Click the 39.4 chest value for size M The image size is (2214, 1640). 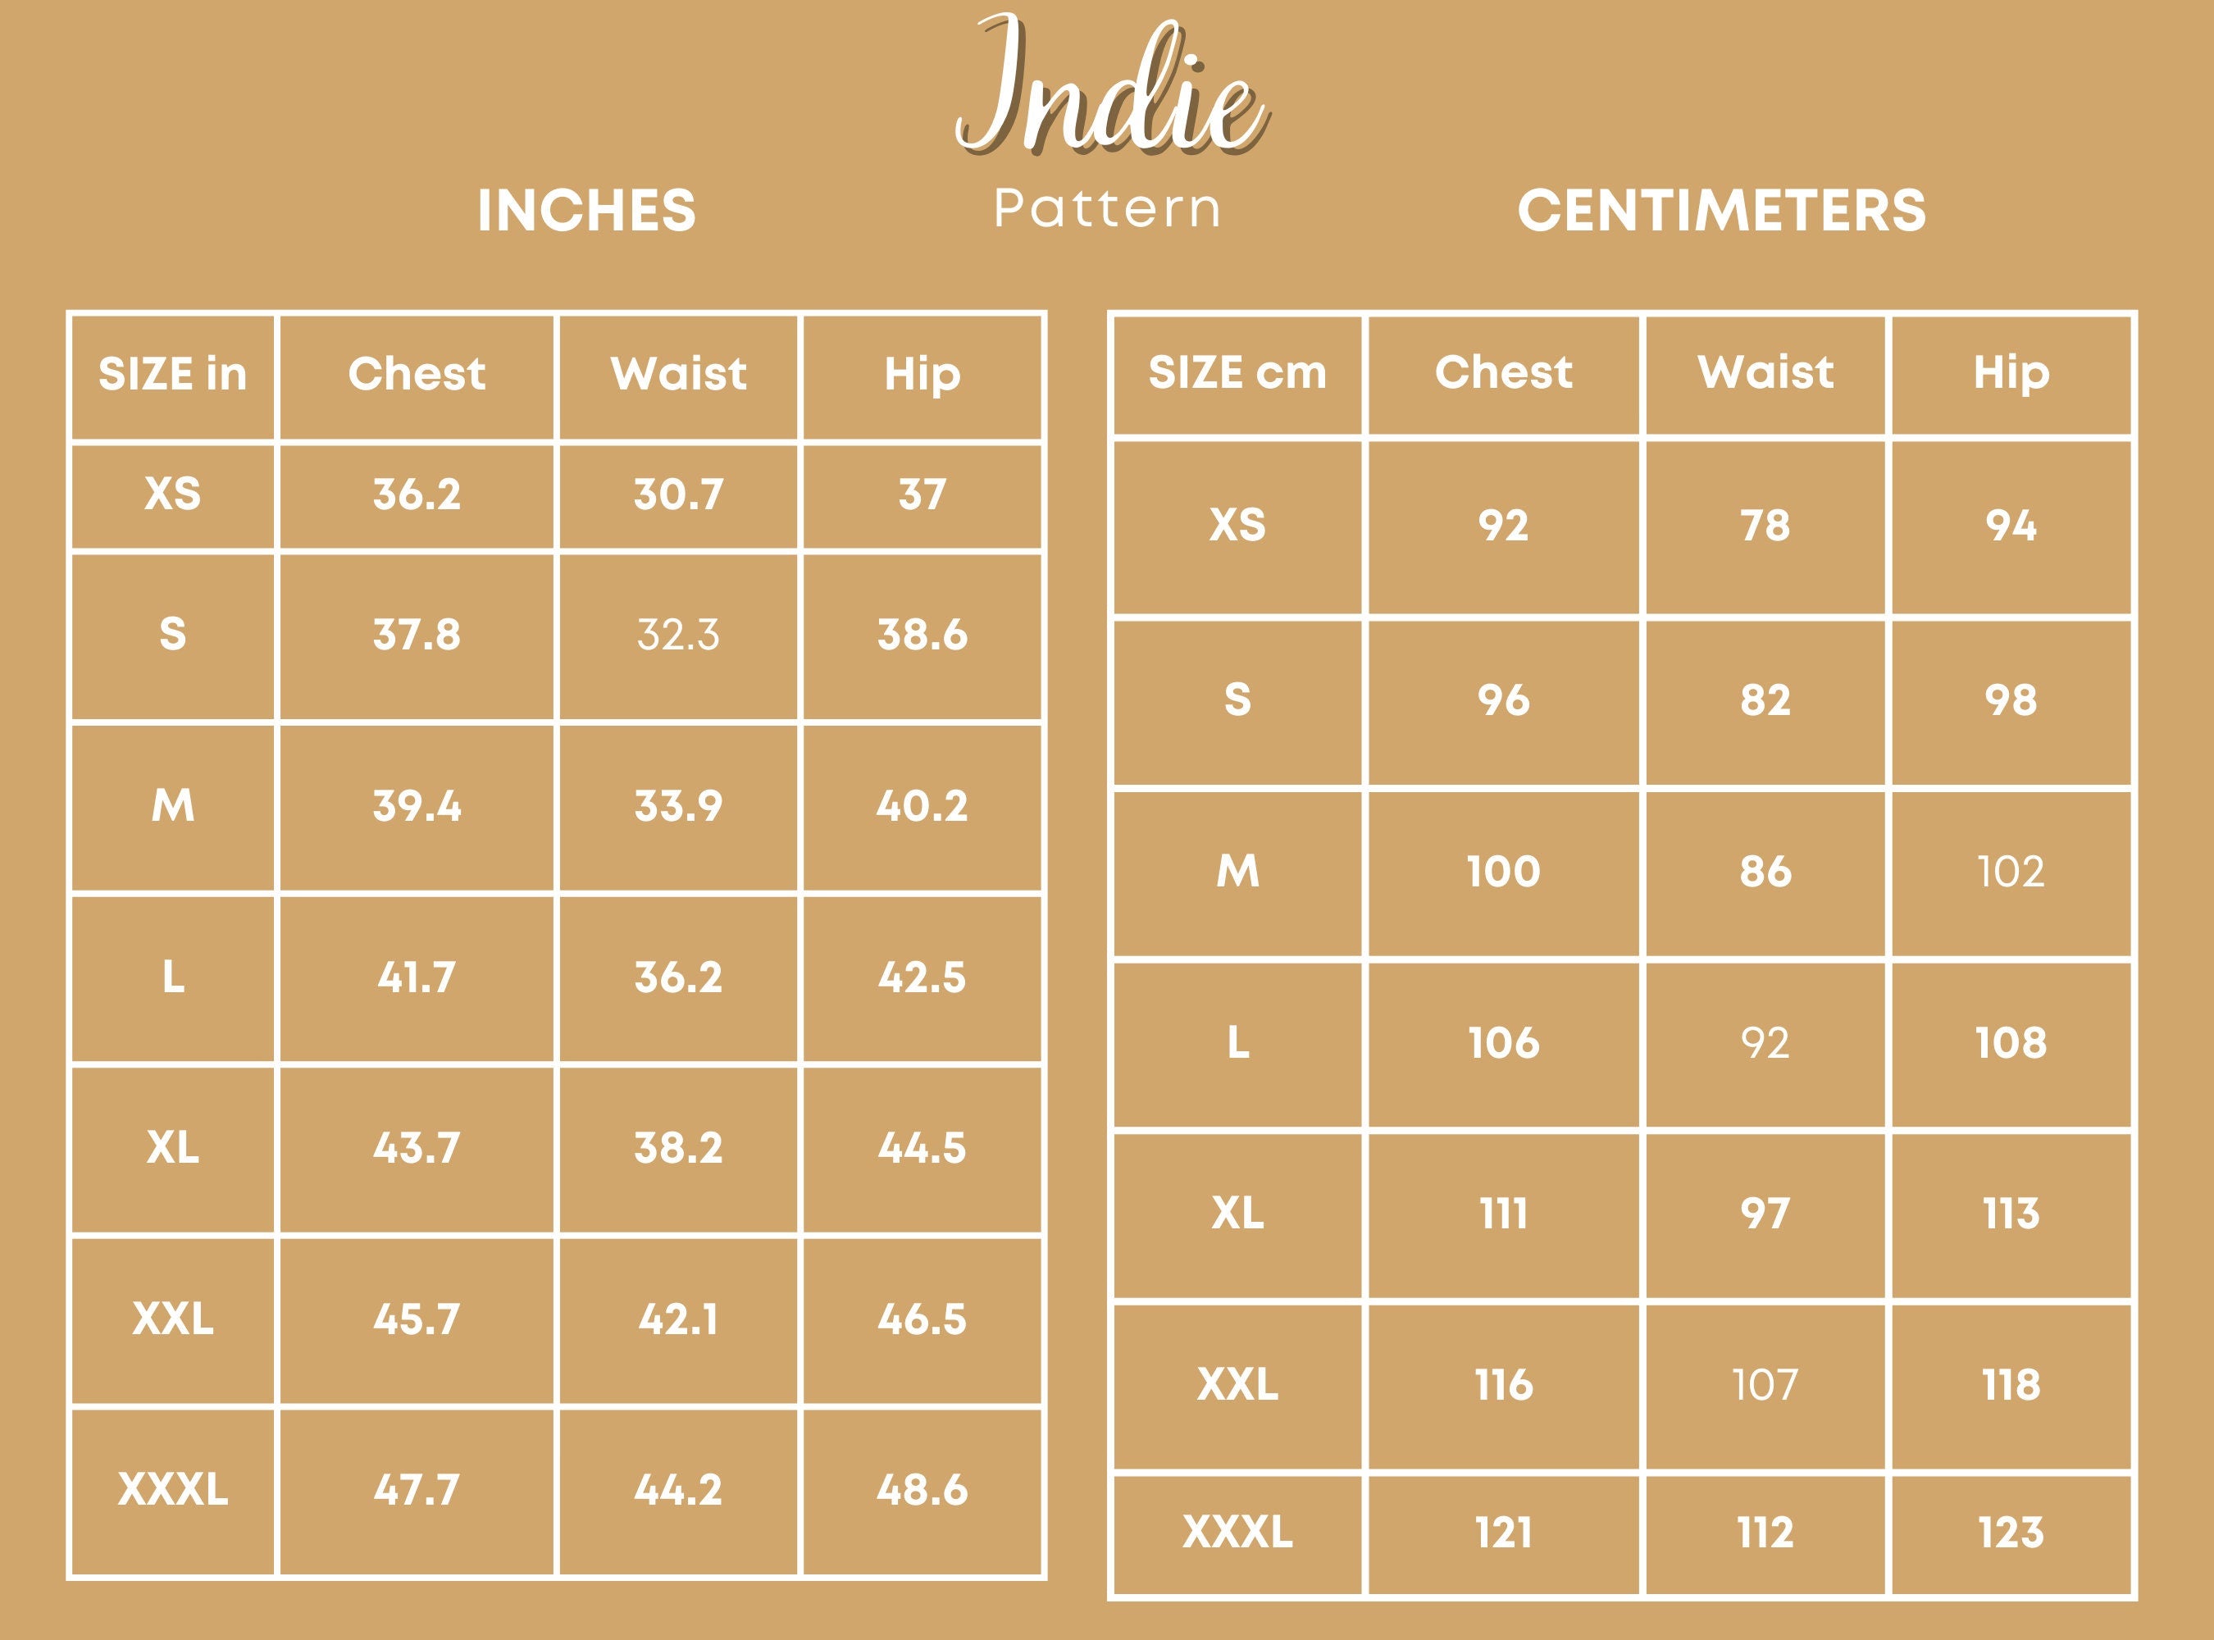[417, 806]
